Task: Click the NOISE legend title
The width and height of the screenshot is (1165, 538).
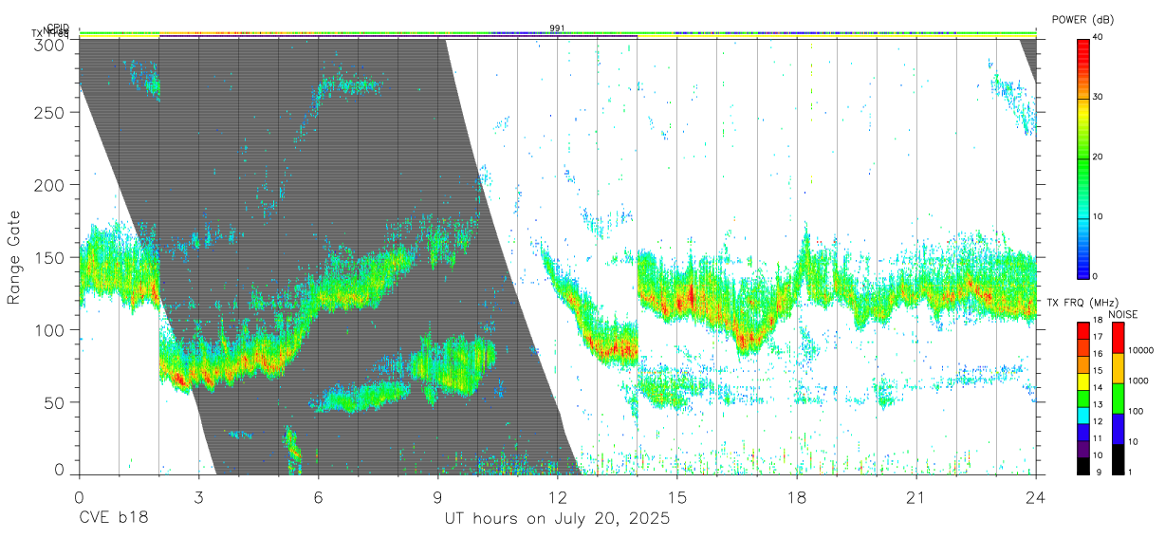Action: click(x=1124, y=314)
